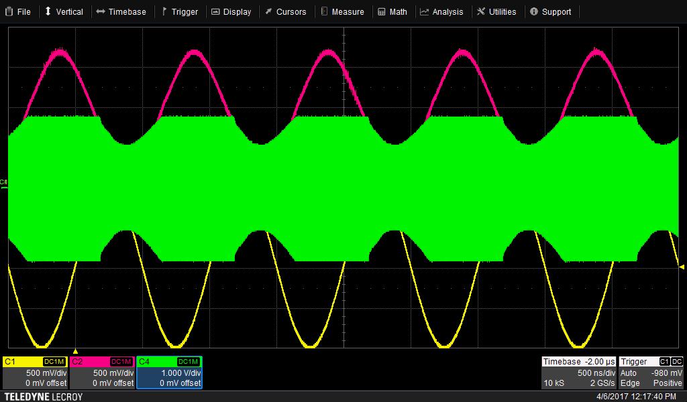Click C1's 500 mV/div scale value
The image size is (687, 402).
[x=46, y=373]
